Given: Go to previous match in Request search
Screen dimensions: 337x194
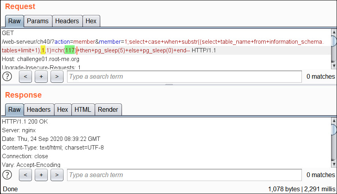Looking at the screenshot, I should 25,76.
